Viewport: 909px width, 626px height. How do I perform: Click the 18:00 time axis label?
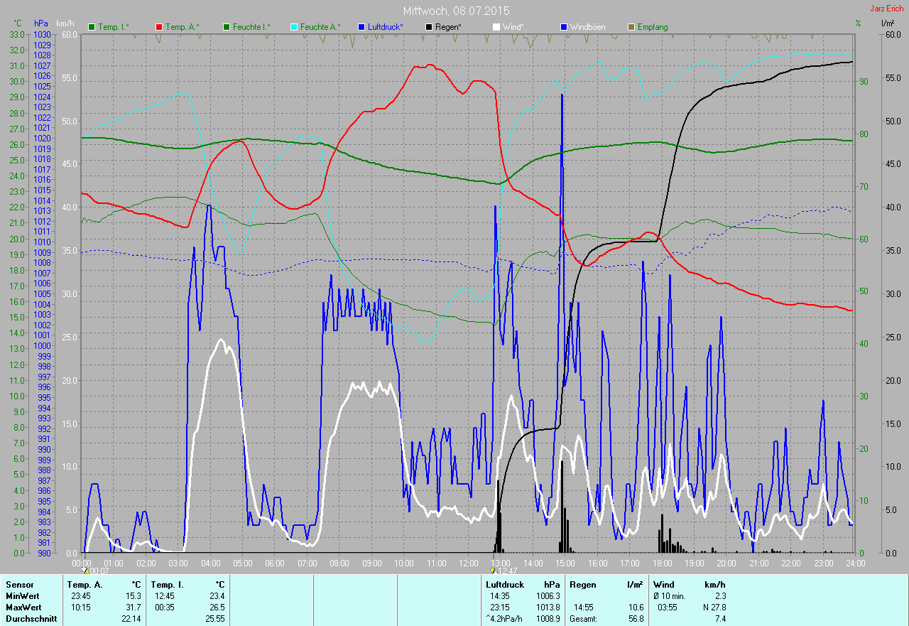click(x=661, y=563)
